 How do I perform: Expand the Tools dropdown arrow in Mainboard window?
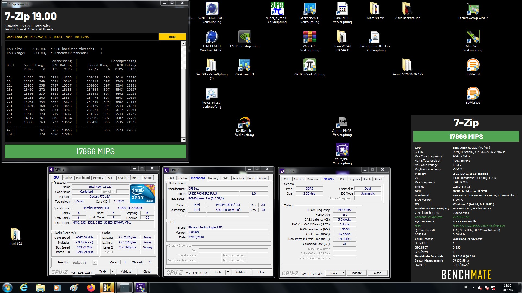tap(228, 272)
